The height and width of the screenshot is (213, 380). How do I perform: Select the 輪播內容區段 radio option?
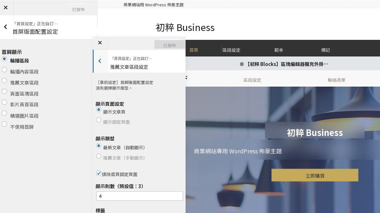4,69
